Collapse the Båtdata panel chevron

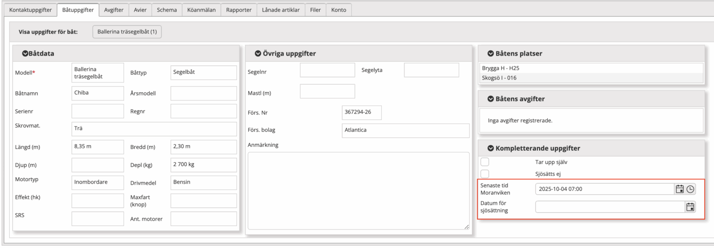point(25,53)
